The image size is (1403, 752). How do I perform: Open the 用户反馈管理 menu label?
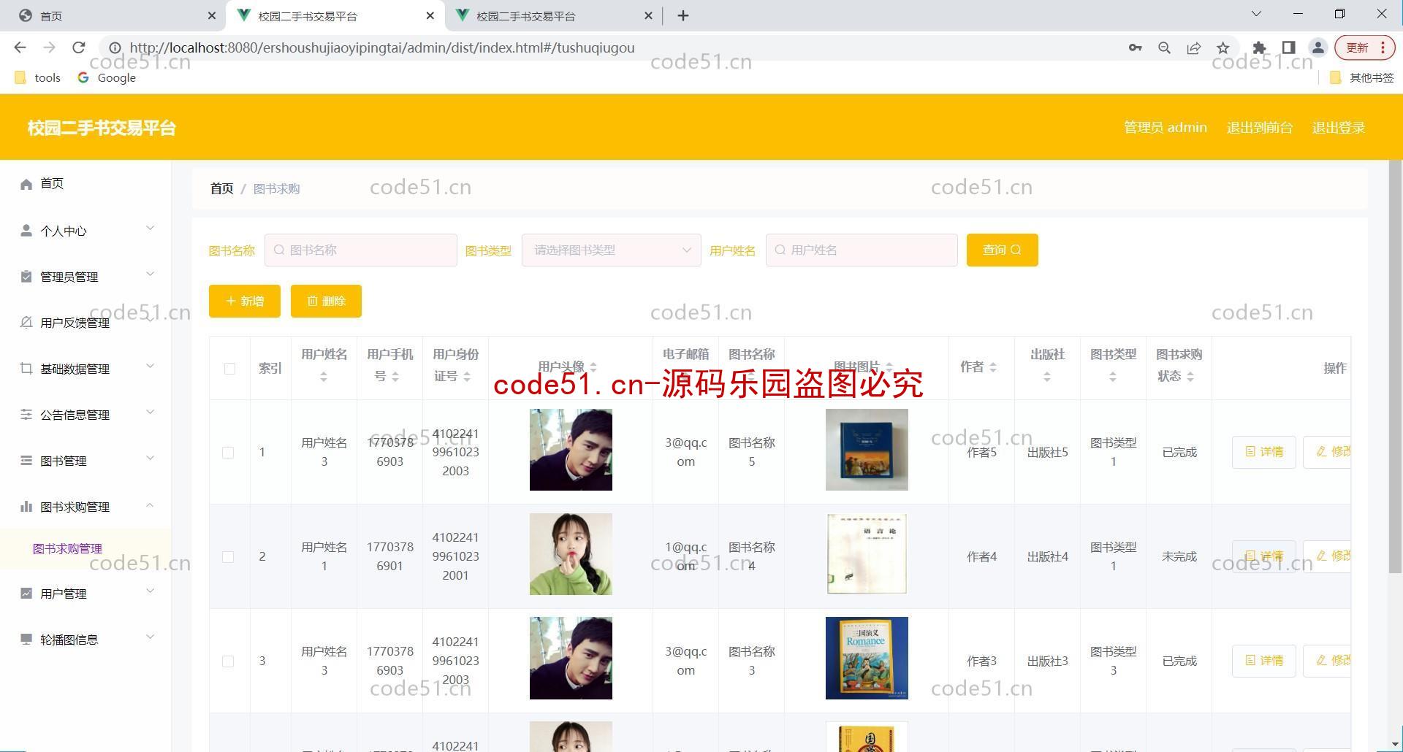[75, 323]
